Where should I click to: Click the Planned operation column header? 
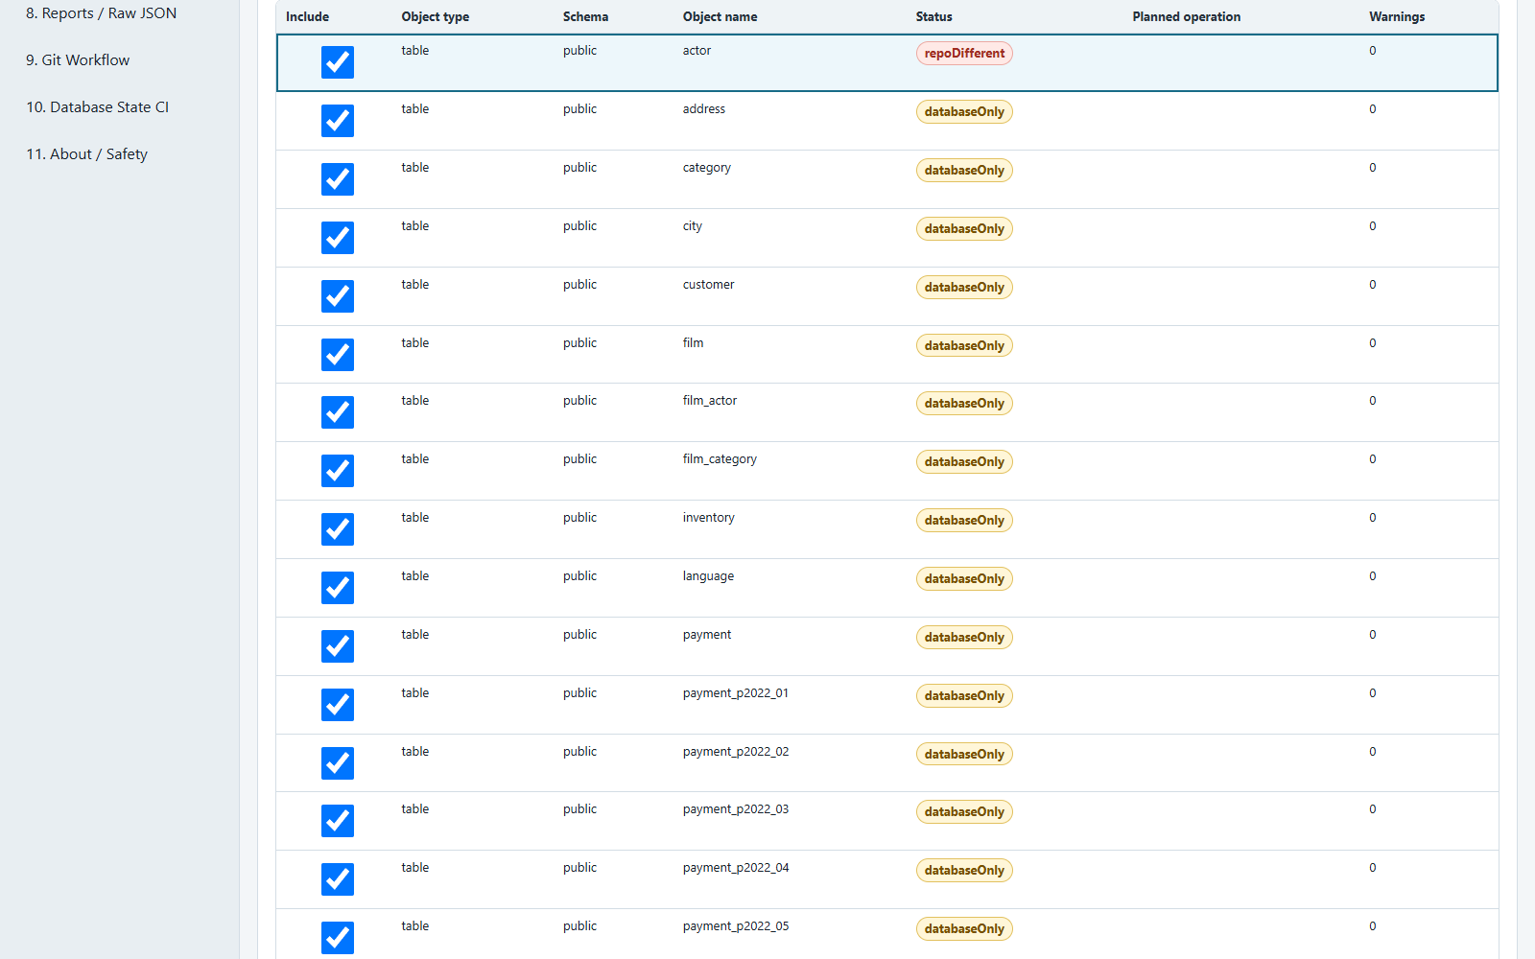[1186, 16]
